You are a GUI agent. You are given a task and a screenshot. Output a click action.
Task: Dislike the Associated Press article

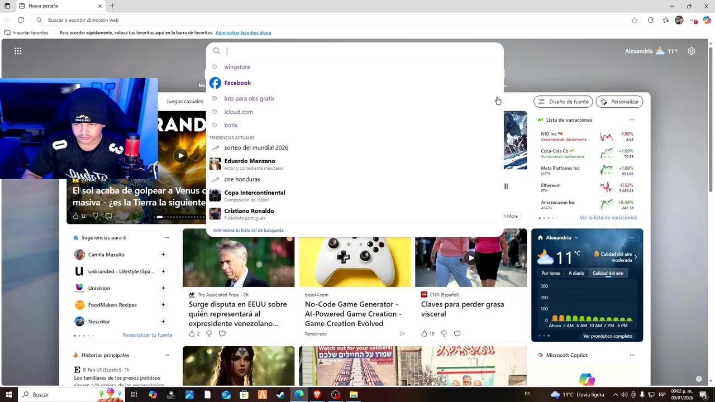[x=209, y=333]
